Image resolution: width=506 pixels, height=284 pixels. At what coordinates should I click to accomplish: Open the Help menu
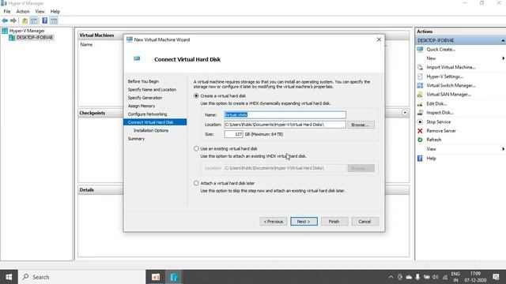point(55,11)
